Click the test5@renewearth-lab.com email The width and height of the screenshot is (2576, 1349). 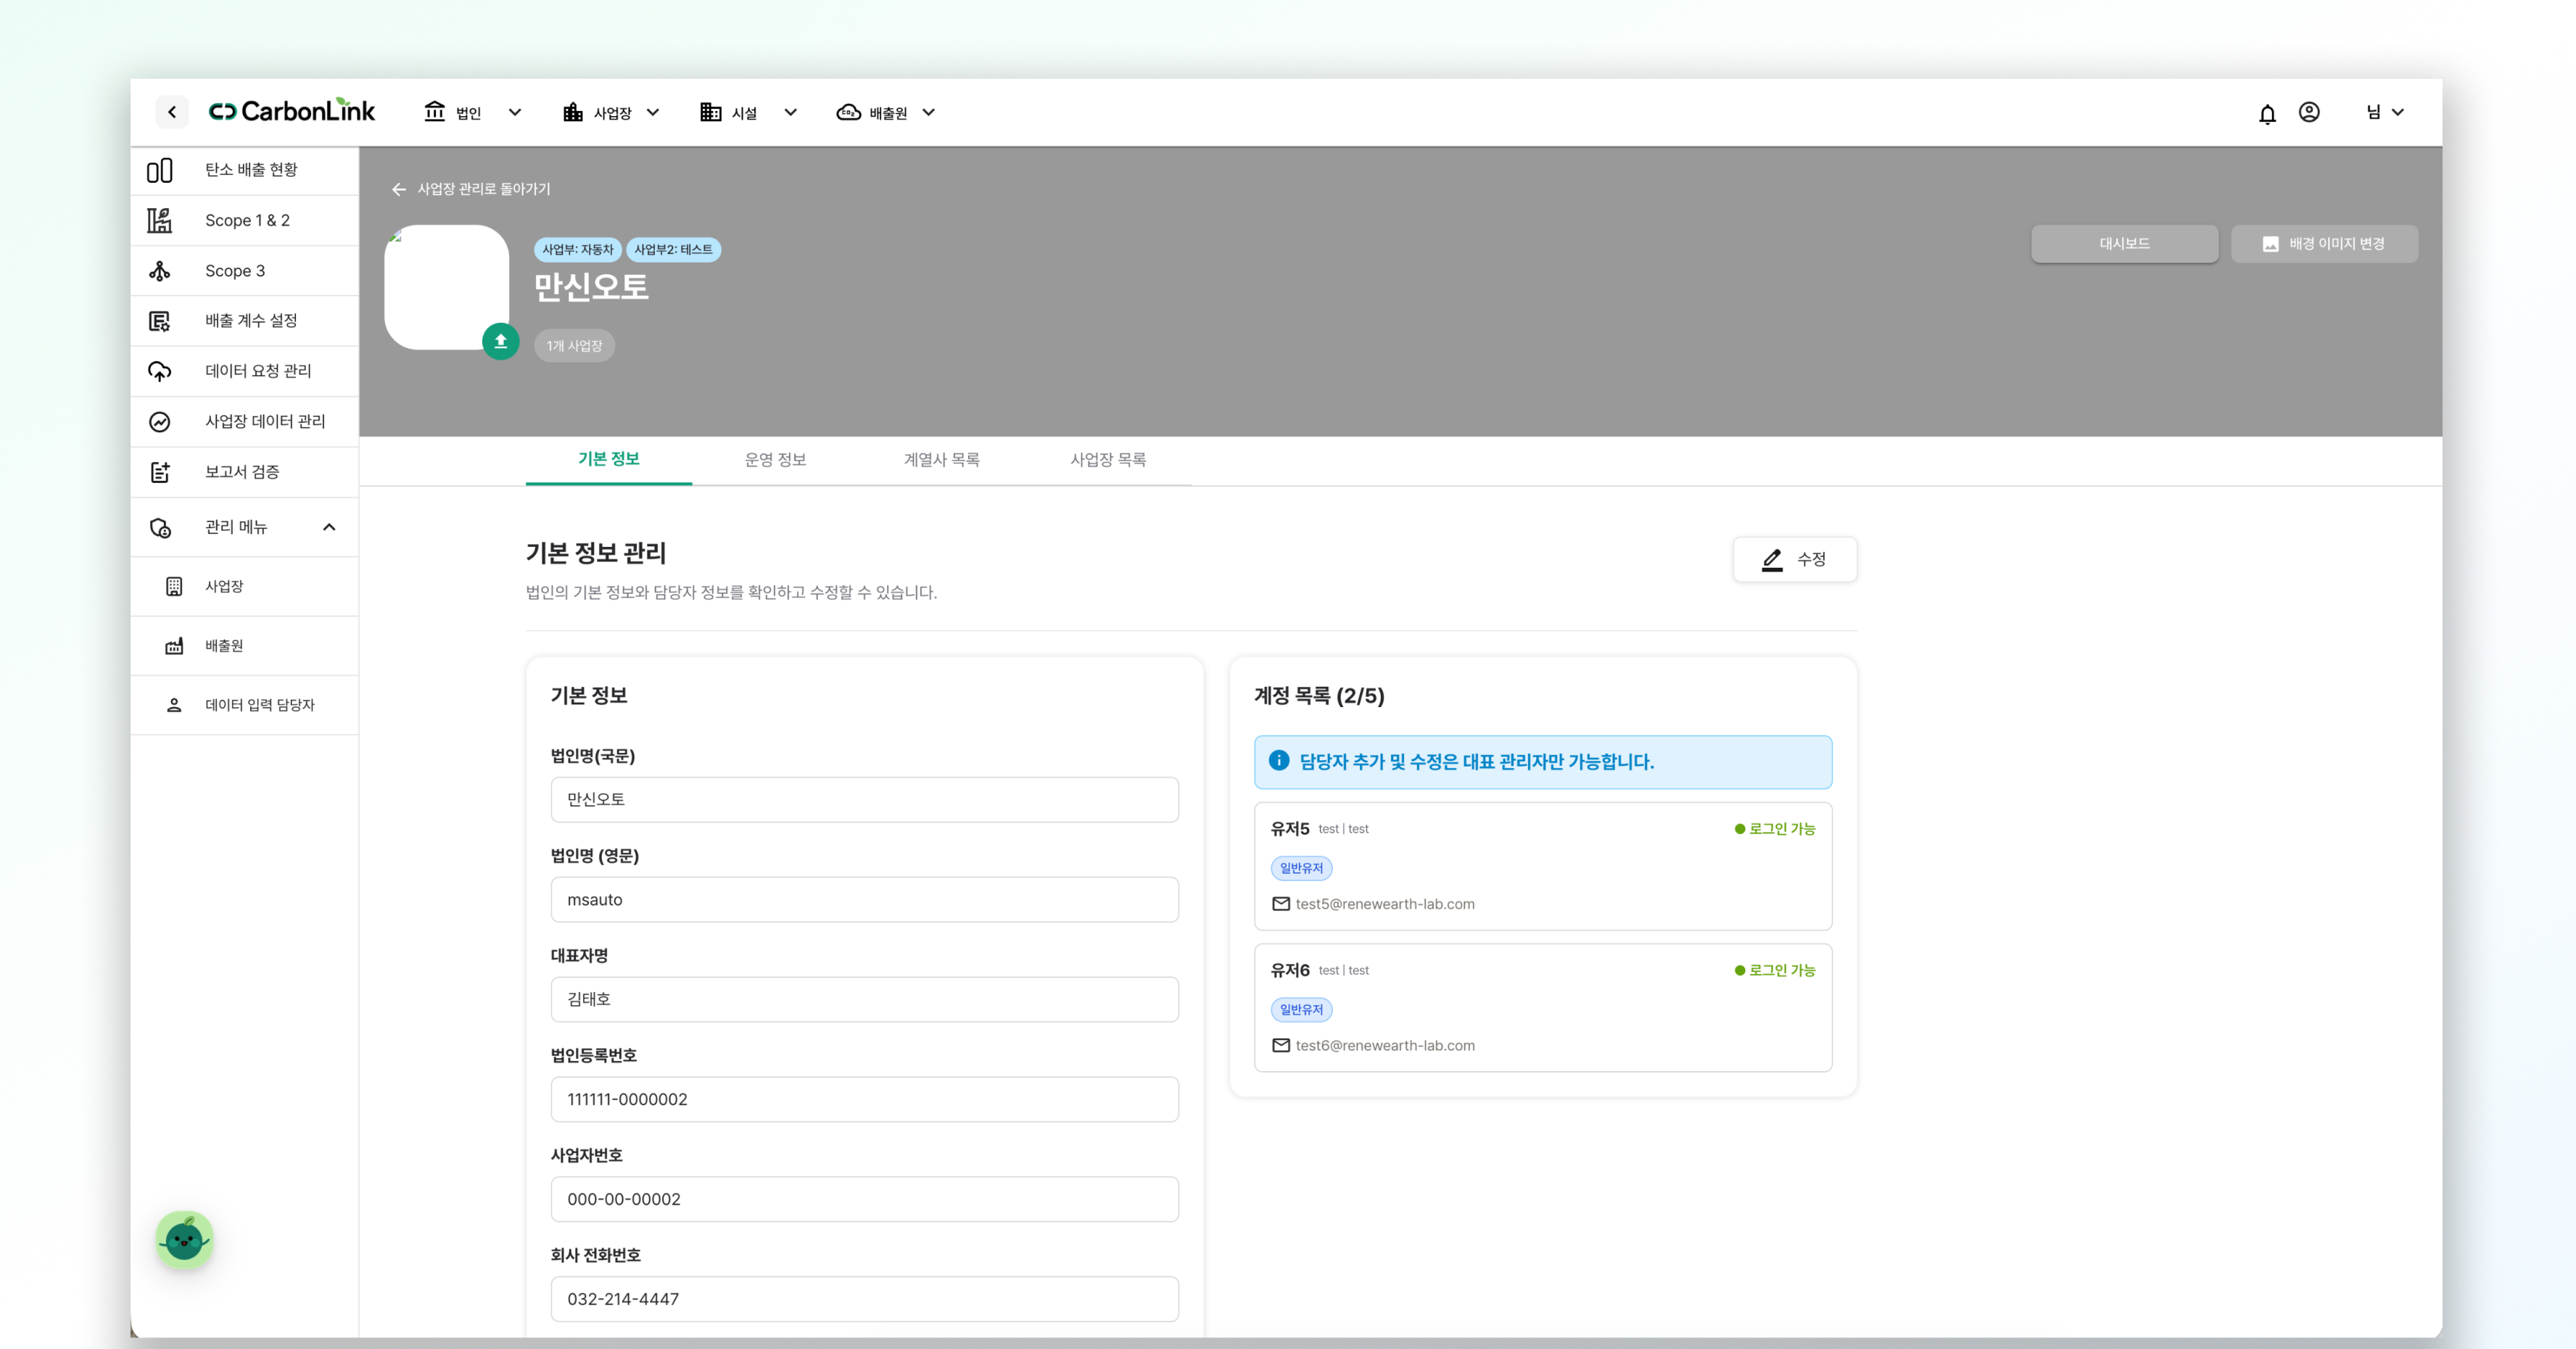pyautogui.click(x=1385, y=904)
